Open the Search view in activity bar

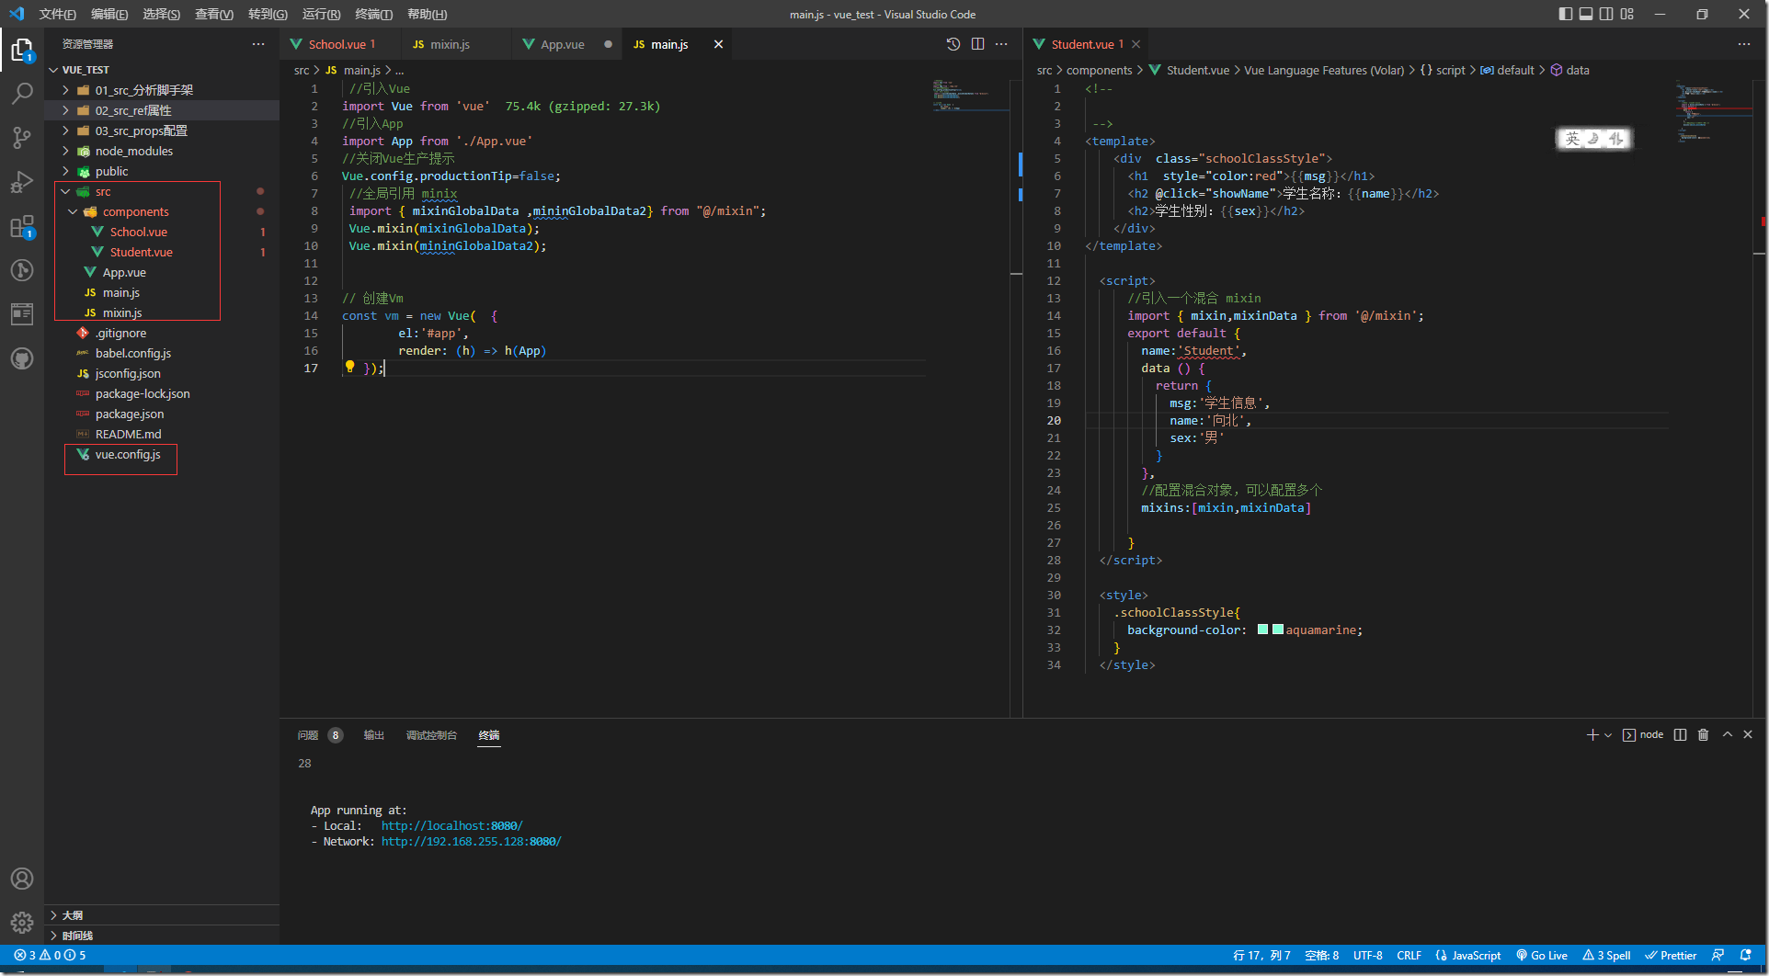(22, 94)
